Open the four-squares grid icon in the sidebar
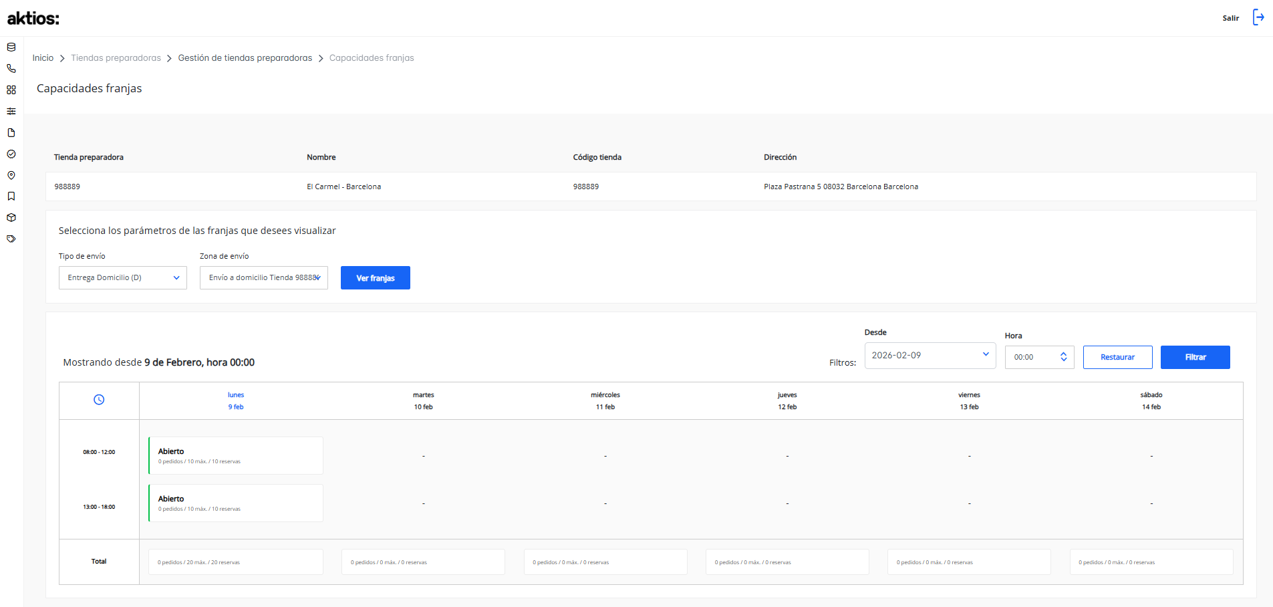Viewport: 1273px width, 607px height. (11, 90)
